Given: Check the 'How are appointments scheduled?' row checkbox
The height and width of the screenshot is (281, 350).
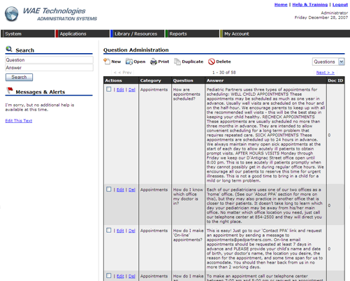Looking at the screenshot, I should coord(109,89).
